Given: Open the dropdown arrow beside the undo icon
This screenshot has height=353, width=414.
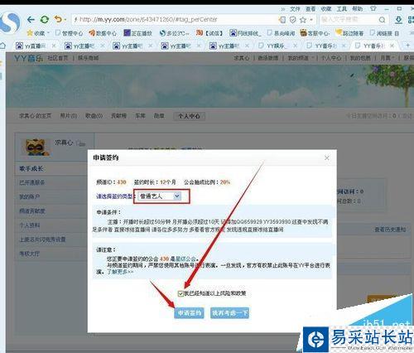Looking at the screenshot, I should pos(65,20).
